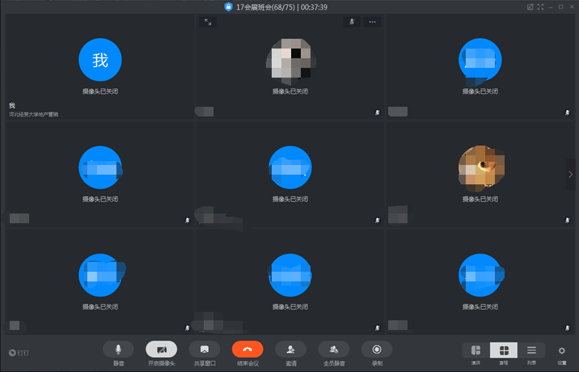
Task: Invite participants using 邀请 icon
Action: click(x=290, y=349)
